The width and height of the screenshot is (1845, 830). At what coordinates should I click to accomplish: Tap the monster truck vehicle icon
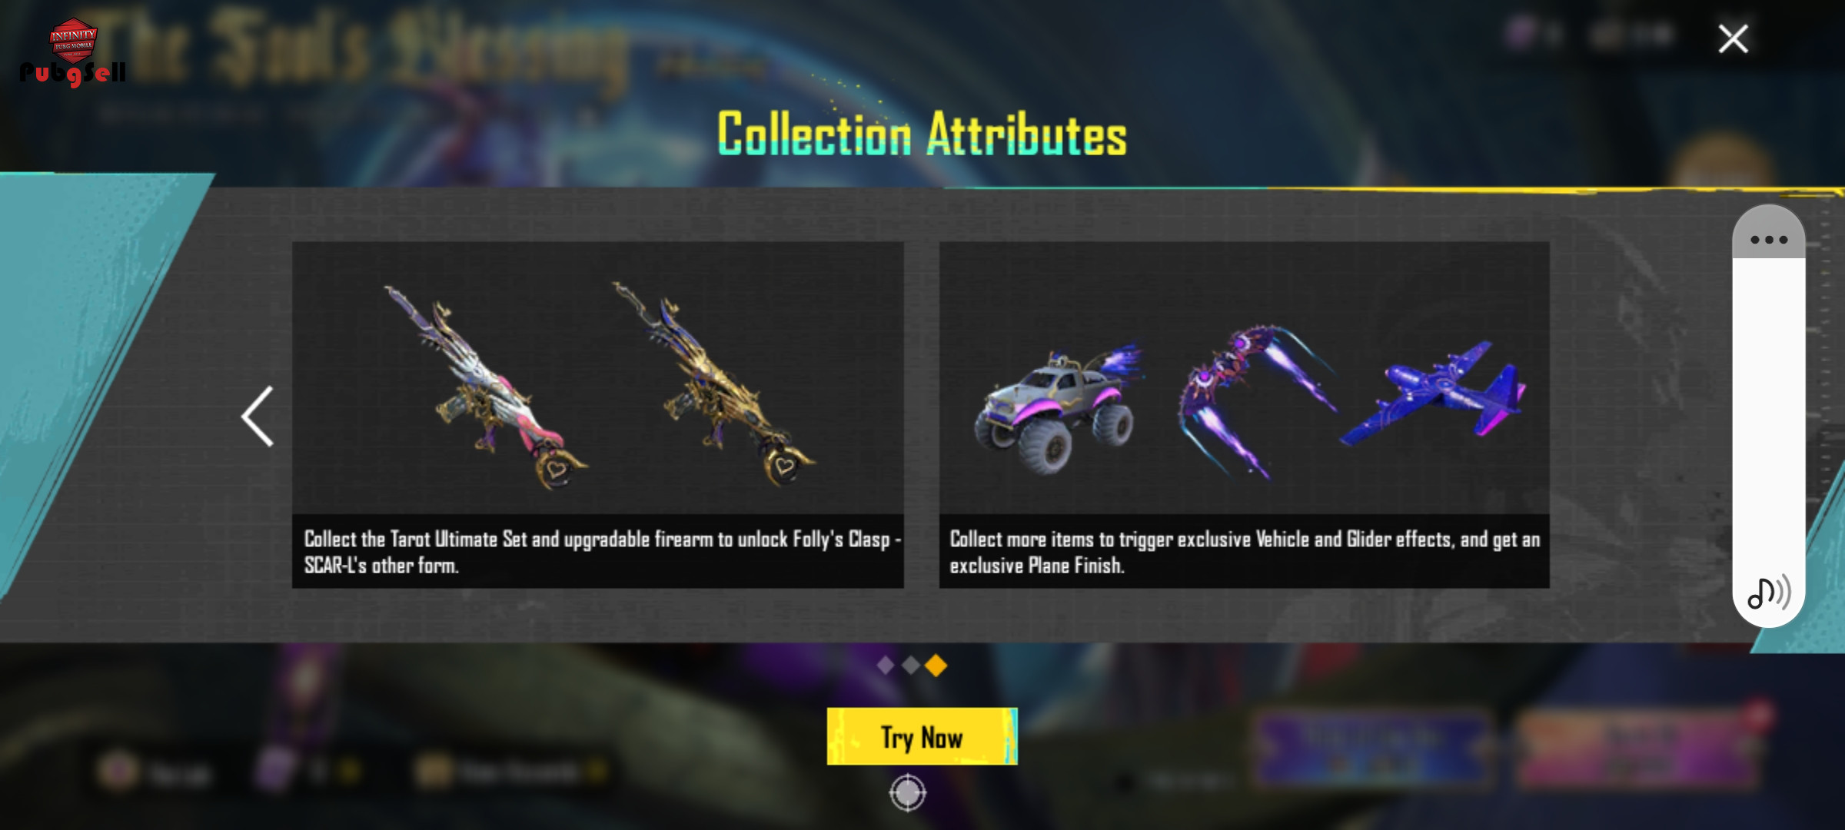pyautogui.click(x=1059, y=407)
